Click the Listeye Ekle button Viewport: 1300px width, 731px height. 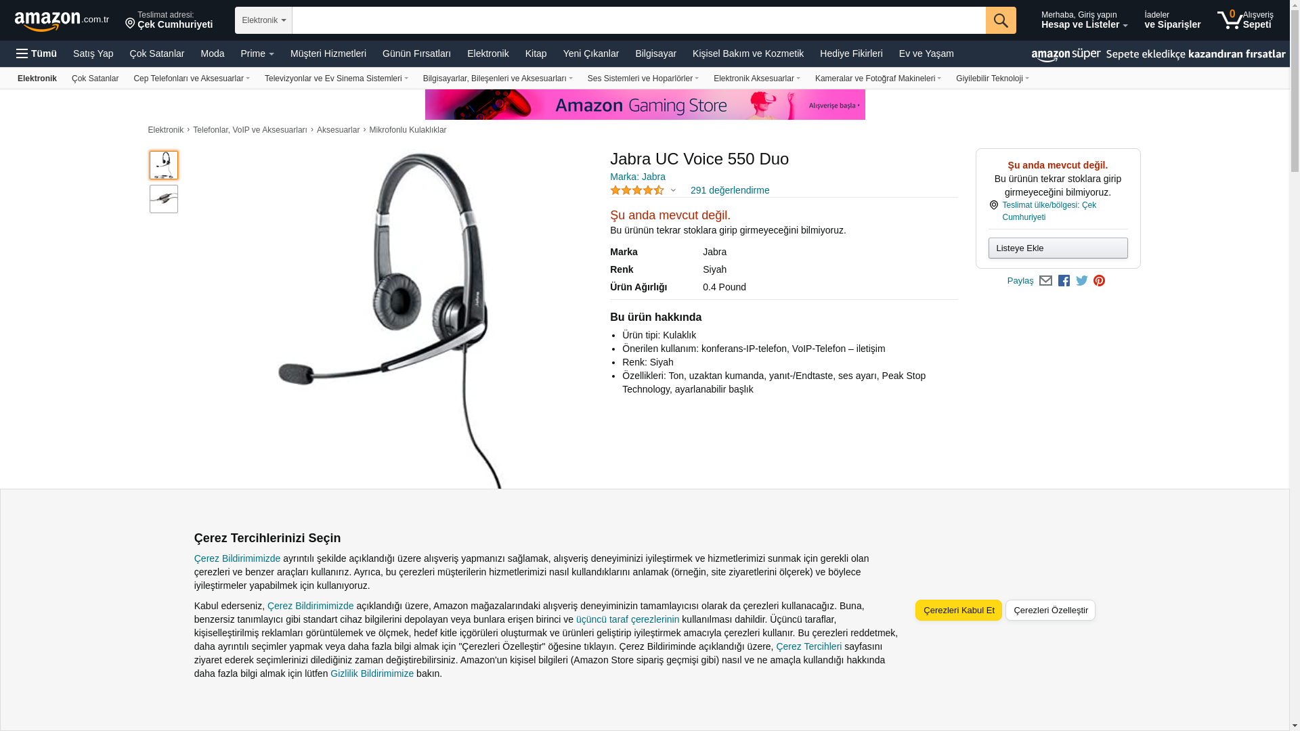[x=1058, y=248]
